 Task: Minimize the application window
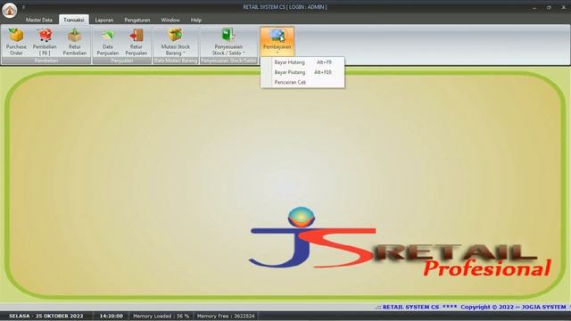click(x=534, y=7)
